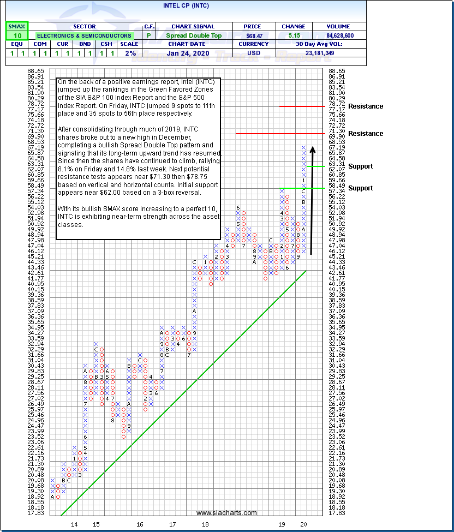Screen dimensions: 454x532
Task: Open the Electronics & Semiconductors sector link
Action: point(84,35)
